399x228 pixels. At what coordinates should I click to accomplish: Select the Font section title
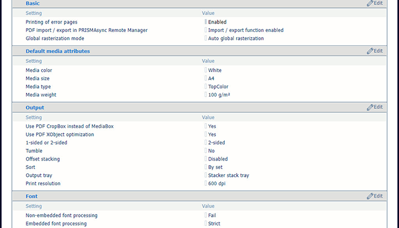[x=32, y=197]
